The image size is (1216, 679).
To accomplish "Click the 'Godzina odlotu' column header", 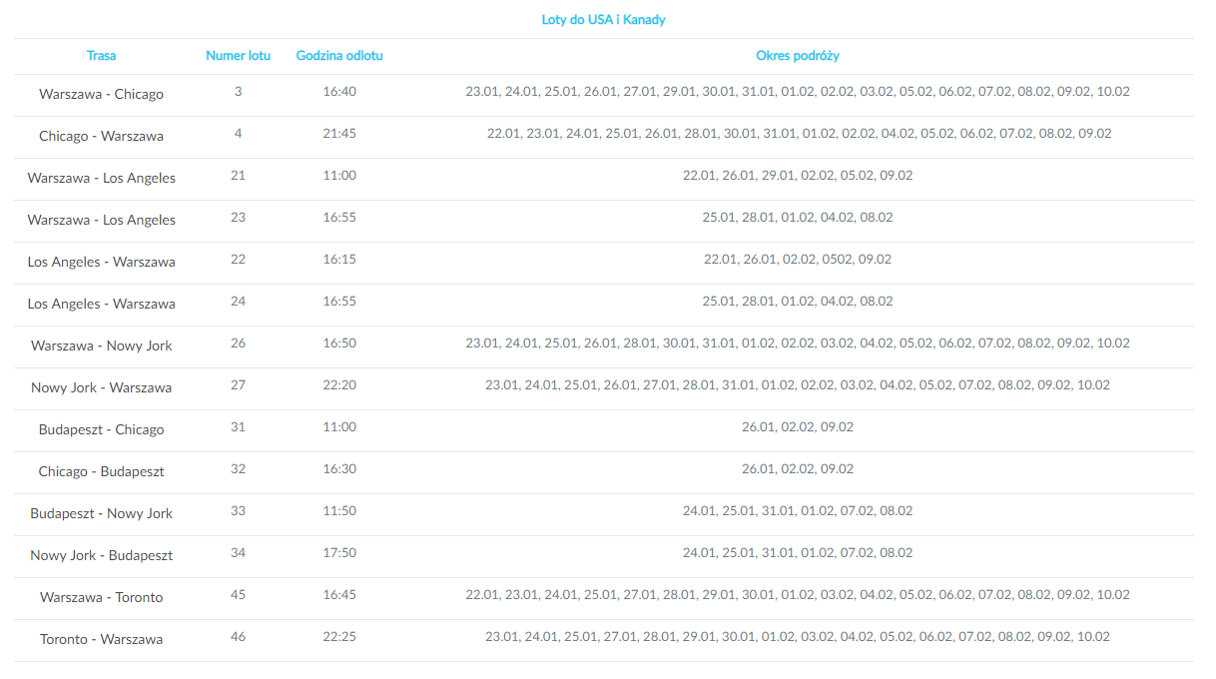I will pos(339,56).
